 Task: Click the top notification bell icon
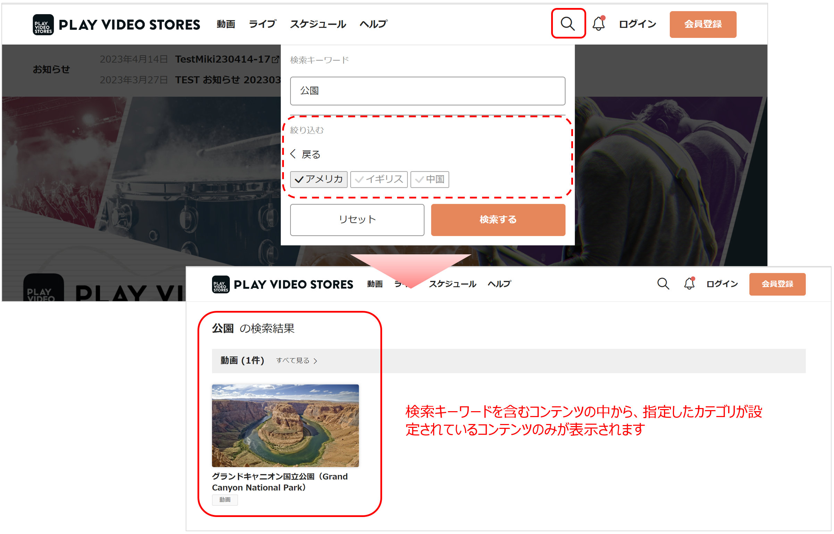tap(598, 24)
